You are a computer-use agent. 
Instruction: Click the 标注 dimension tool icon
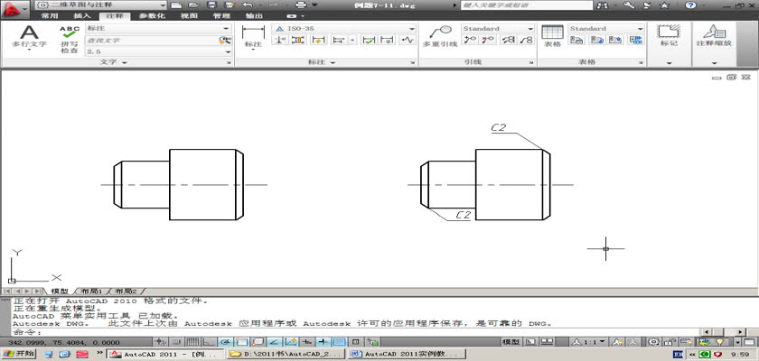point(253,36)
